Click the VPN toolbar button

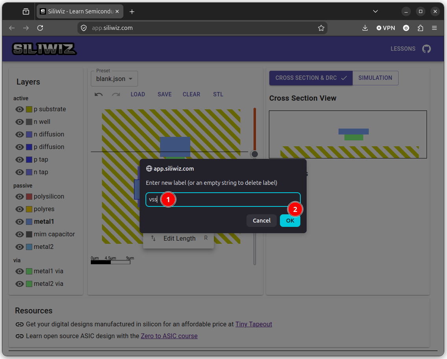(386, 28)
